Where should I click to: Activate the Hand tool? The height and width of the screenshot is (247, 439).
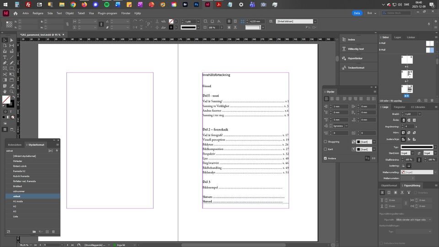click(x=5, y=91)
